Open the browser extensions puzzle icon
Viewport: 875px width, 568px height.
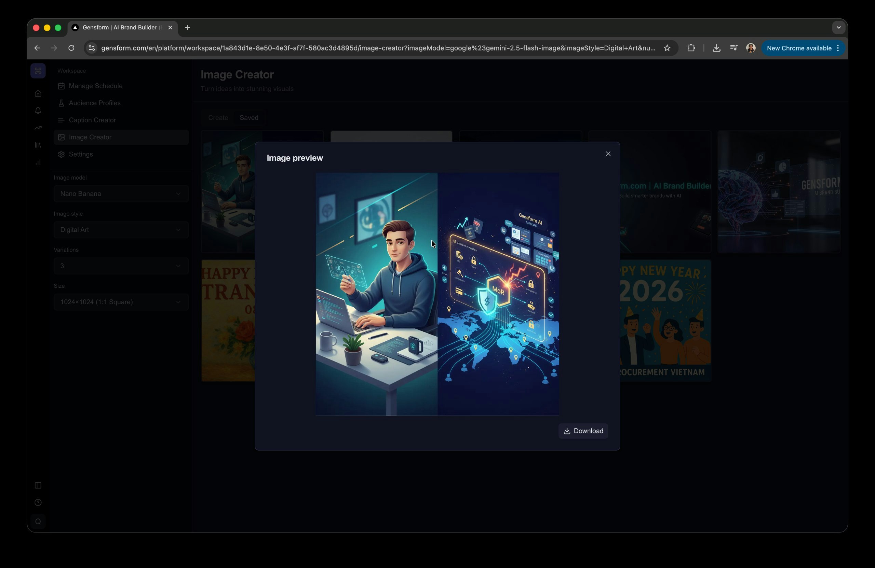pos(691,48)
